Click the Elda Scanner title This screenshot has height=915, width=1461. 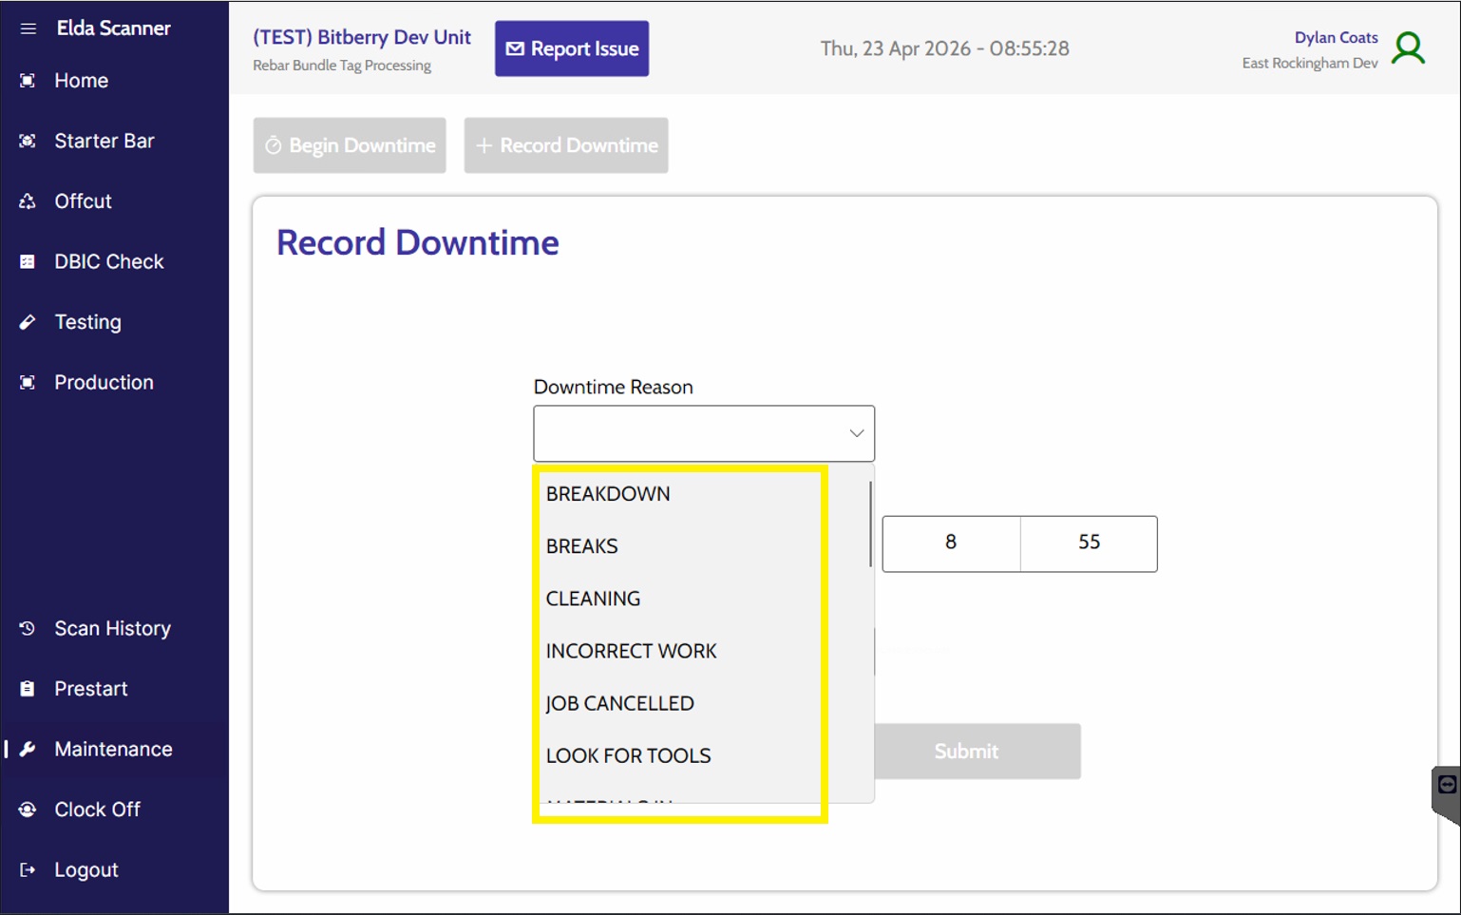(113, 29)
